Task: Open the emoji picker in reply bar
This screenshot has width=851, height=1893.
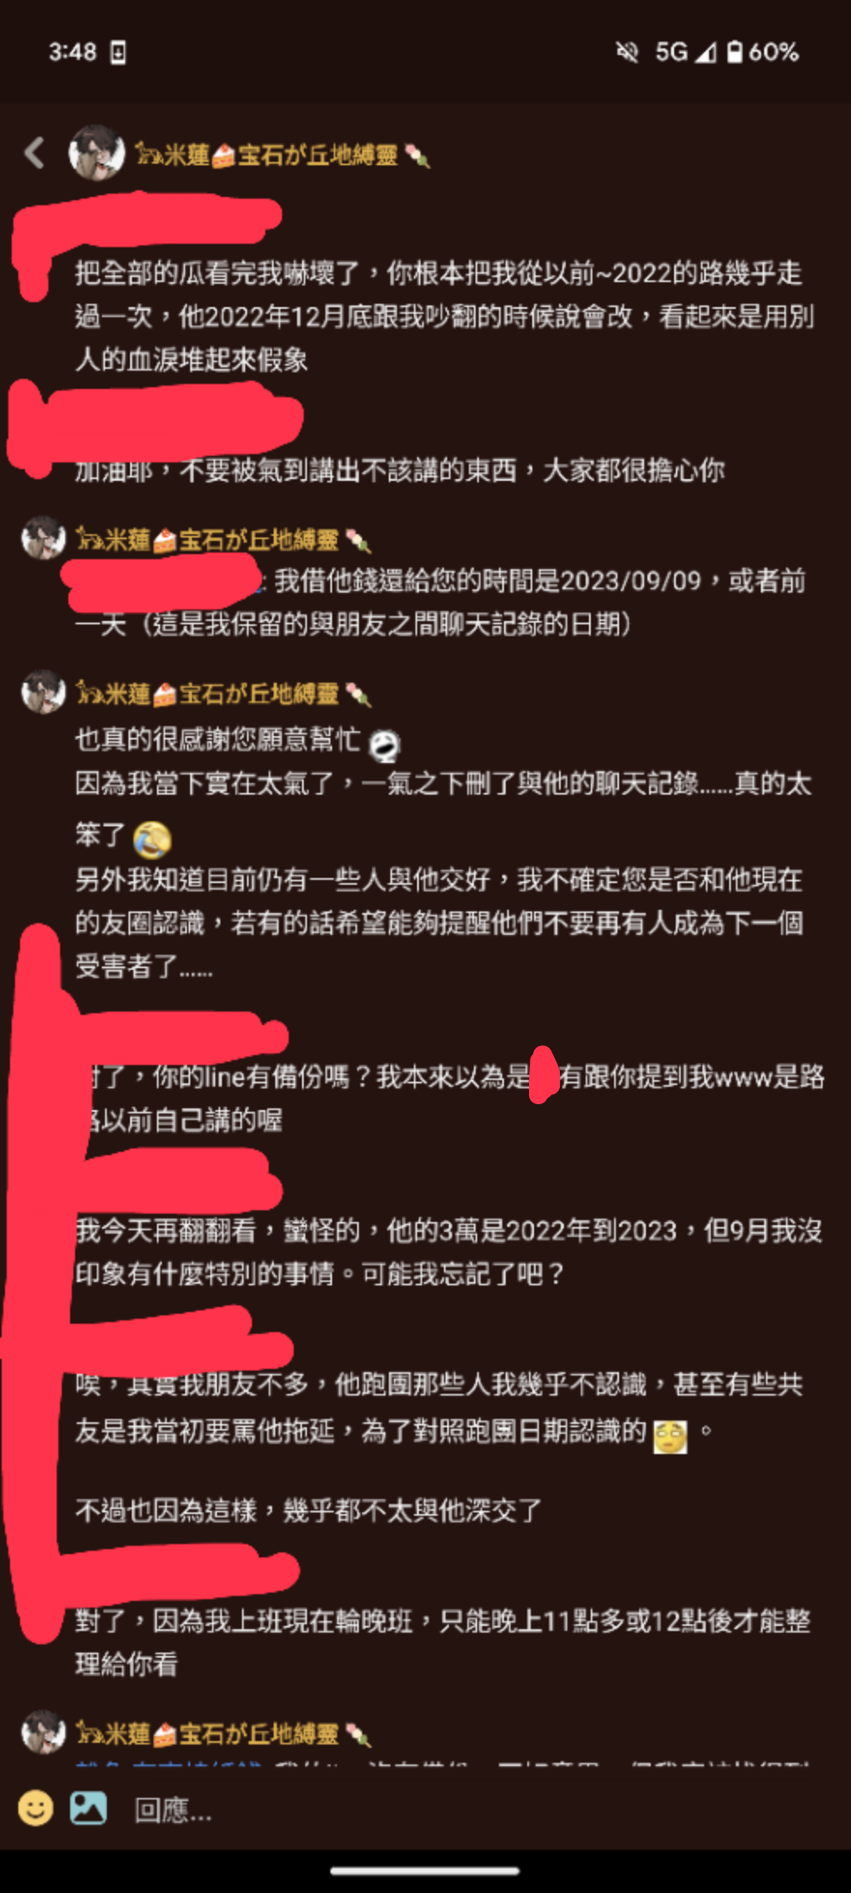Action: tap(35, 1809)
